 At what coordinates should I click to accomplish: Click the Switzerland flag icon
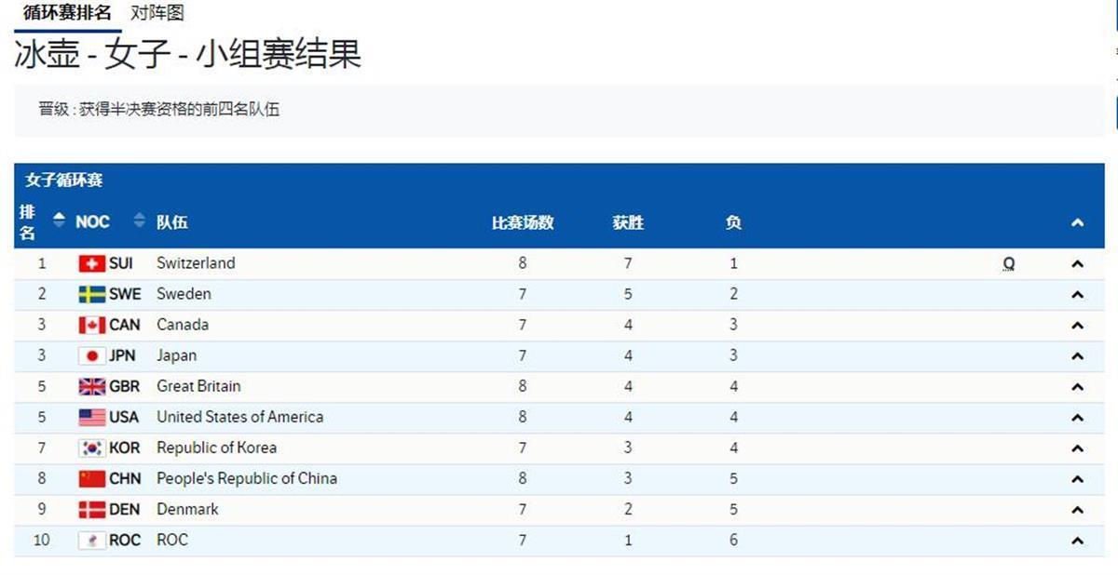[91, 263]
